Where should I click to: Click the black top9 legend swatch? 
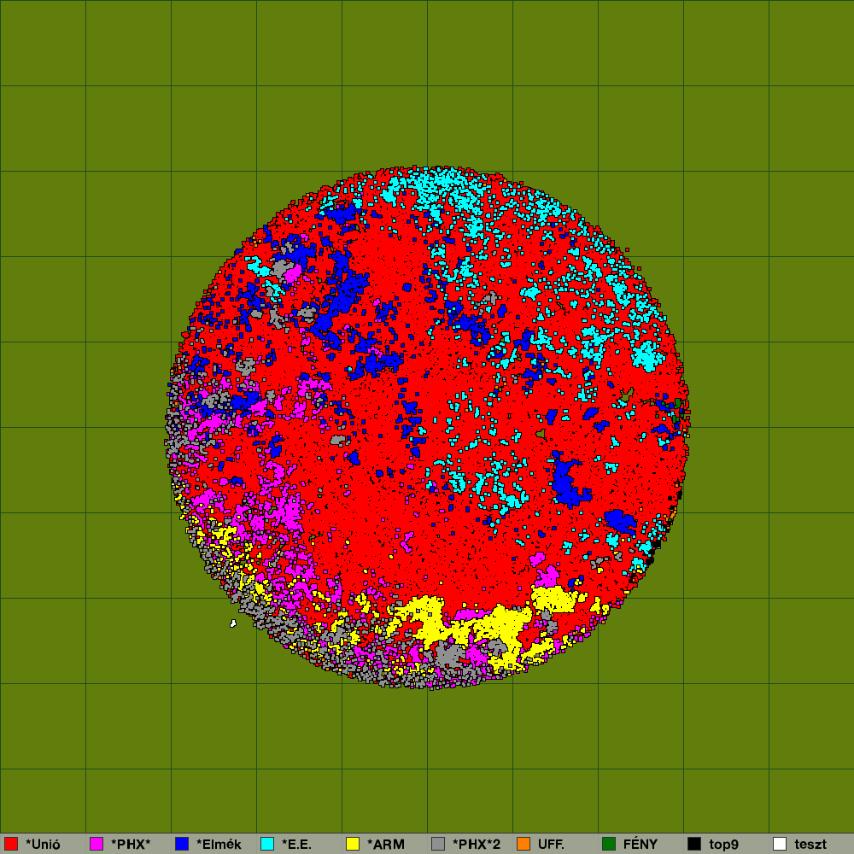pos(694,844)
